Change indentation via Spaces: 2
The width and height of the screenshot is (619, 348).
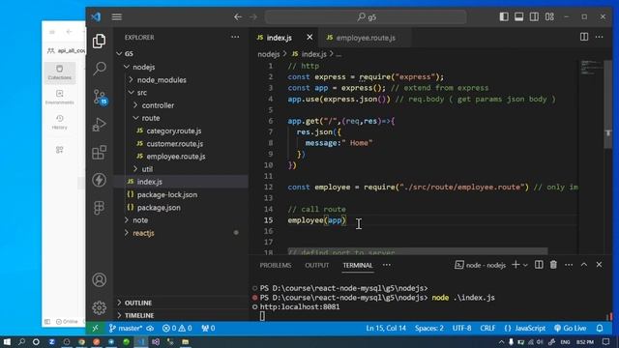[428, 329]
